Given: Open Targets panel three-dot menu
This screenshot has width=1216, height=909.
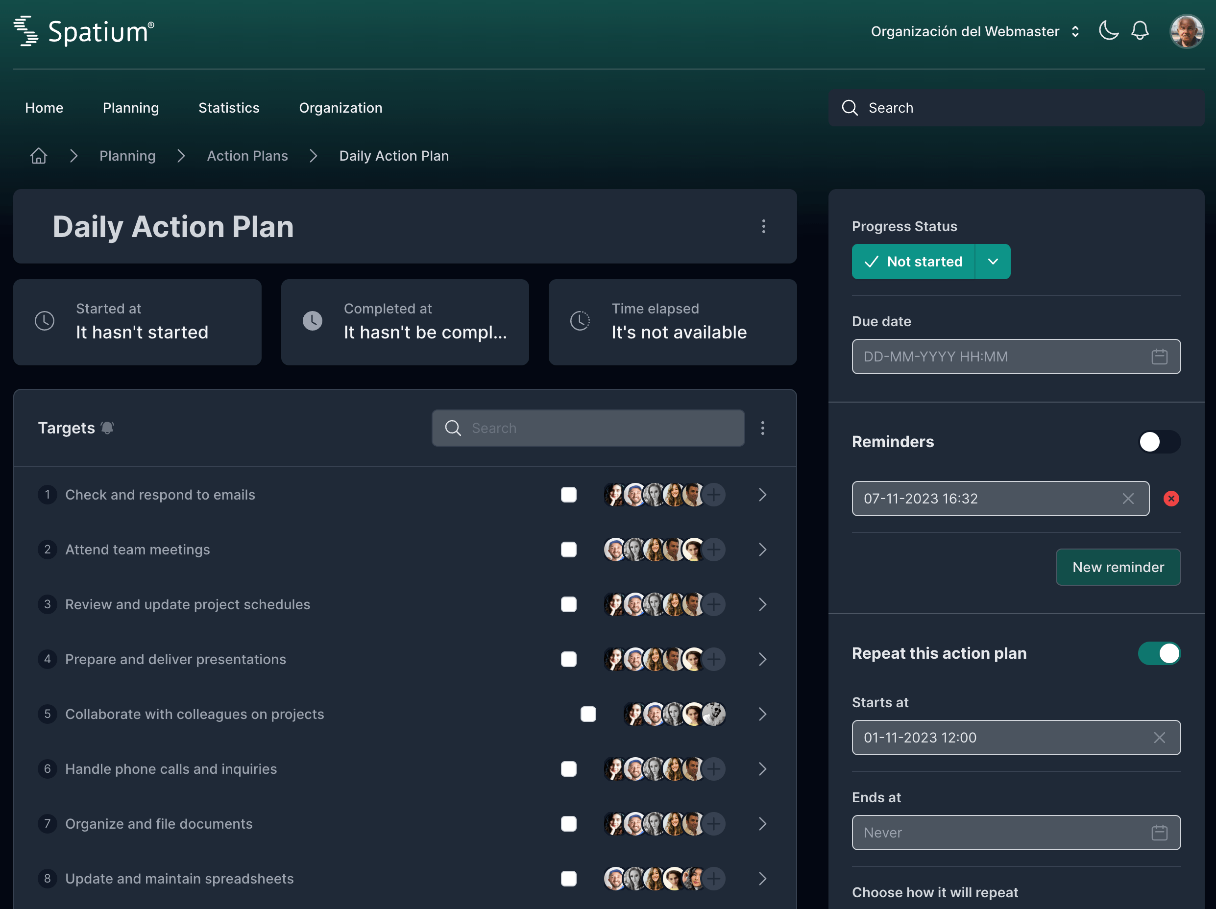Looking at the screenshot, I should pos(762,428).
